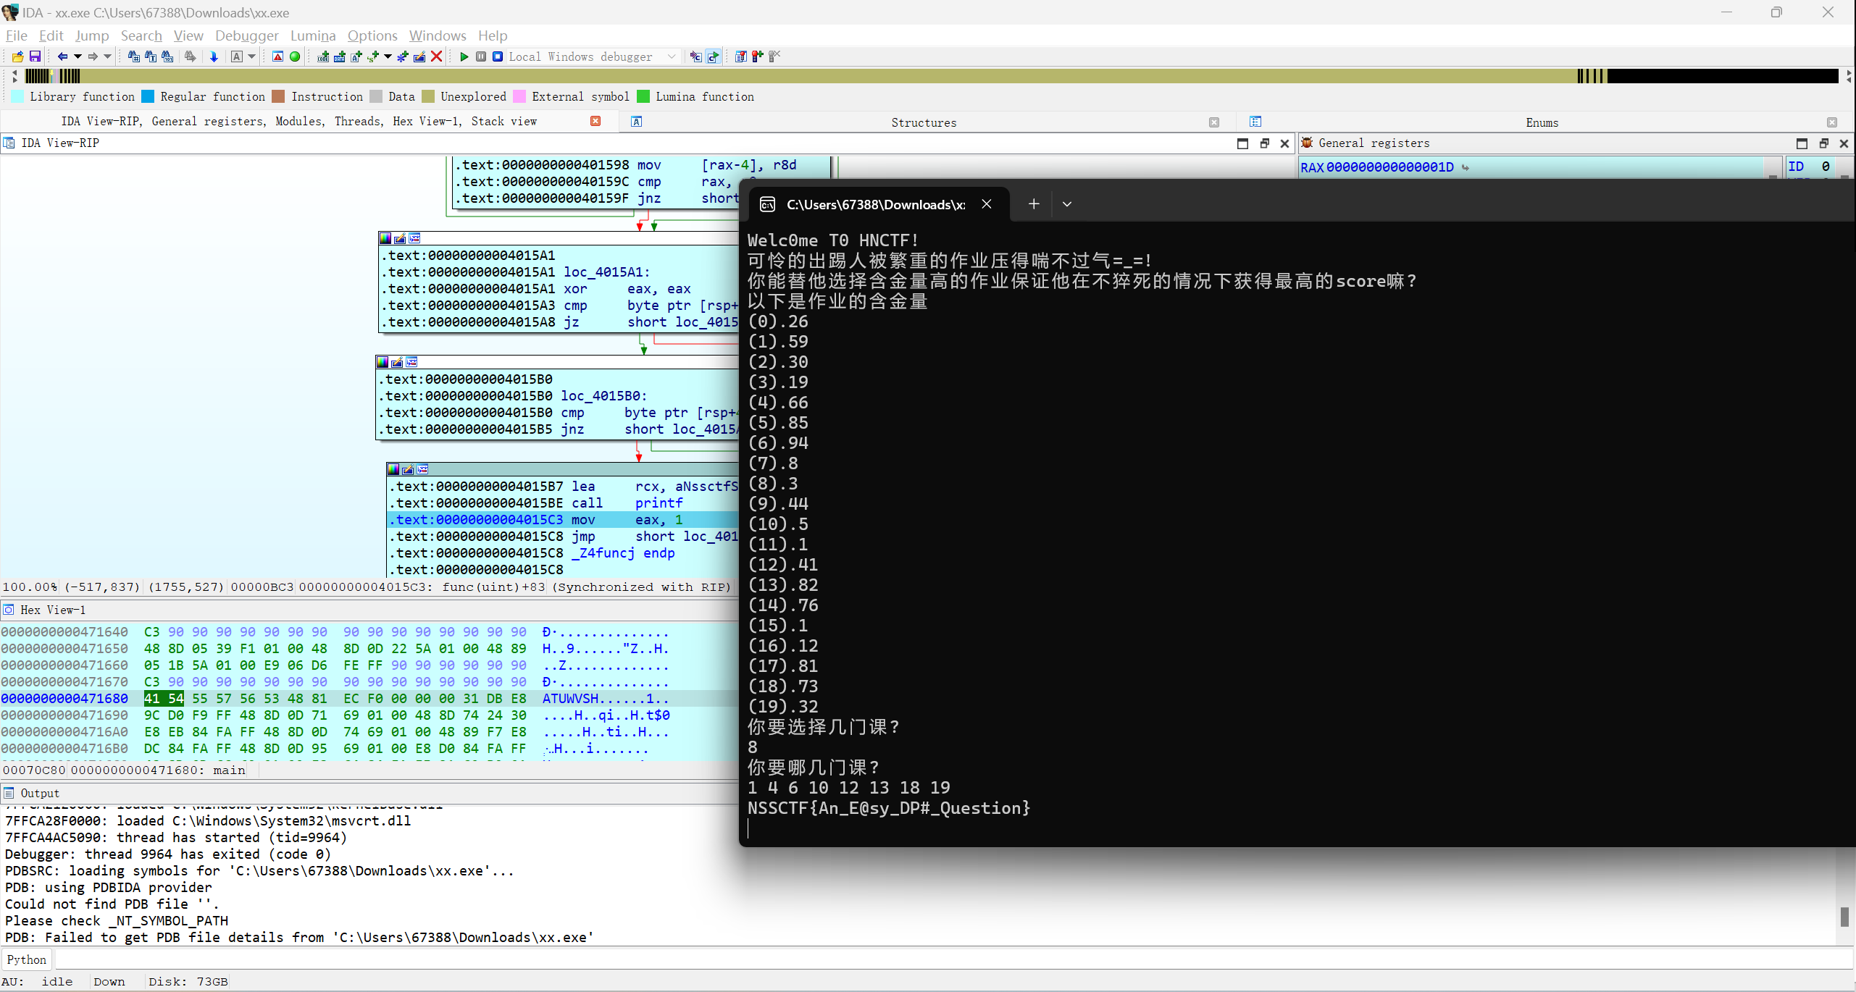The image size is (1856, 992).
Task: Click the blue asterisk with green plus icon
Action: tap(403, 56)
